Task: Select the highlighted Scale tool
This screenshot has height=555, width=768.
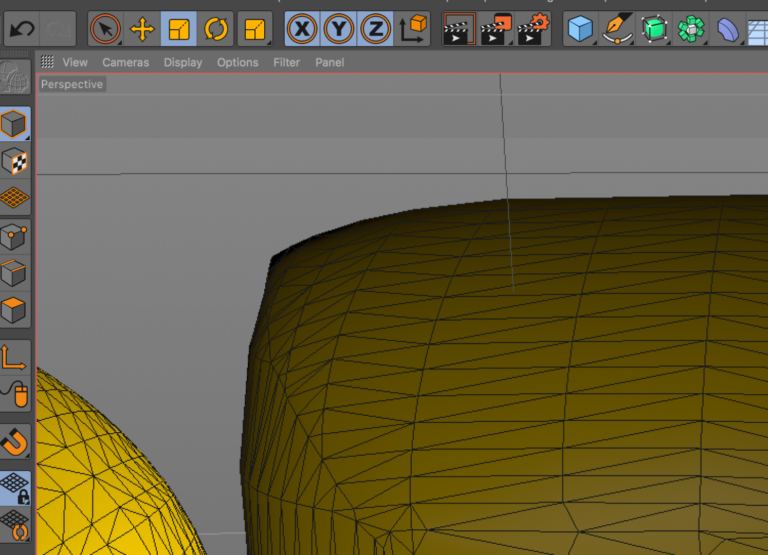Action: (179, 29)
